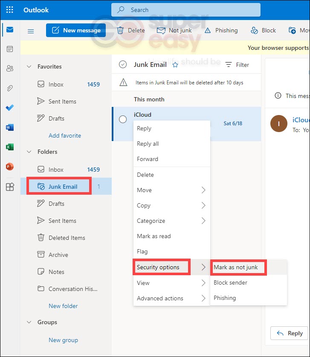Click Block in the toolbar

click(263, 30)
